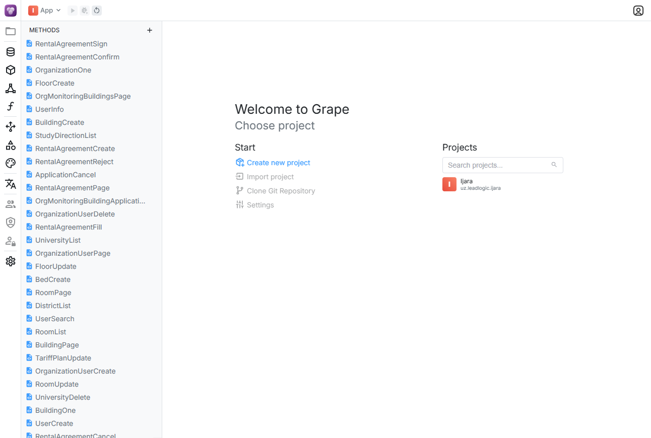Click the graph nodes icon in the sidebar
Image resolution: width=651 pixels, height=438 pixels.
[x=10, y=89]
